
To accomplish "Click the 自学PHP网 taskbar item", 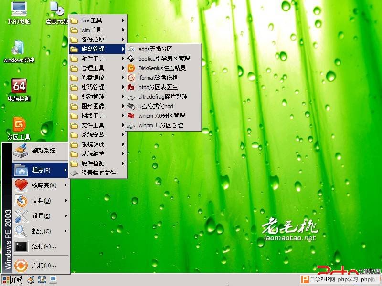I will (340, 279).
